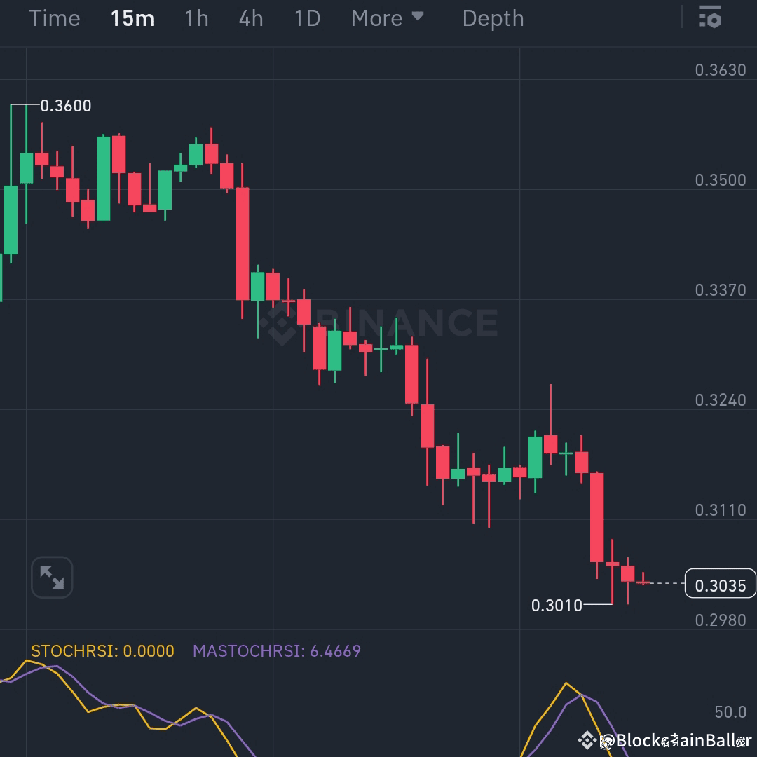Open the Depth view tab
This screenshot has height=757, width=757.
point(493,18)
